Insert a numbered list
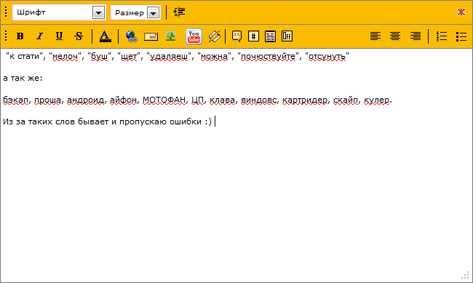Screen dimensions: 473x283 pyautogui.click(x=442, y=36)
